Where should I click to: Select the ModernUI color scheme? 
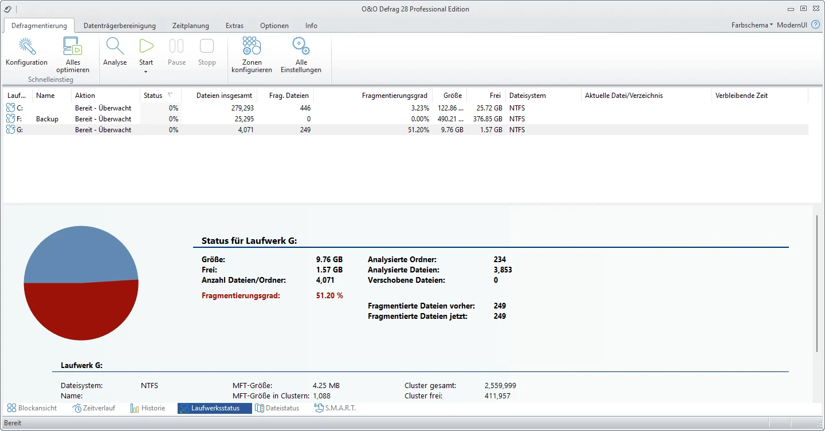point(792,25)
